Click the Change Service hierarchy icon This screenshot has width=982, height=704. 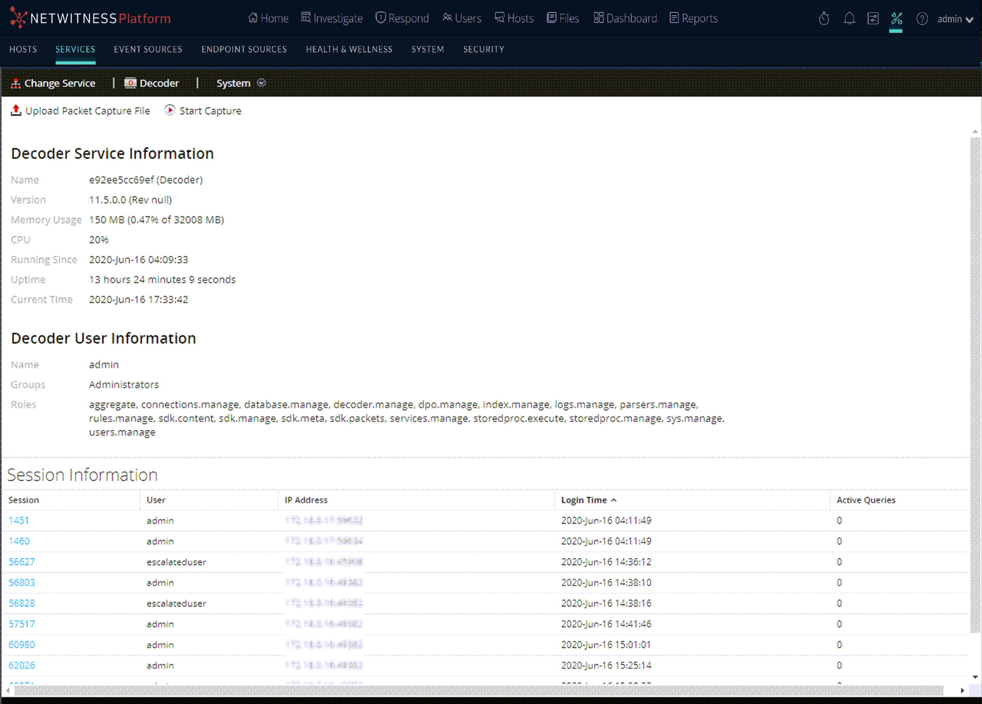(16, 83)
